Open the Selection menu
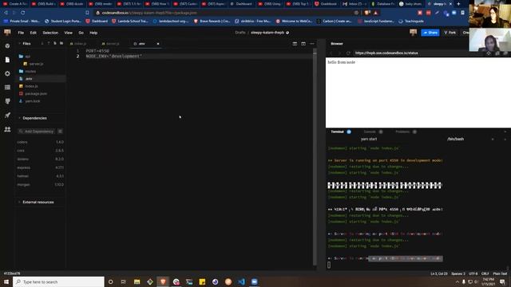Viewport: 511px width, 287px height. click(50, 33)
